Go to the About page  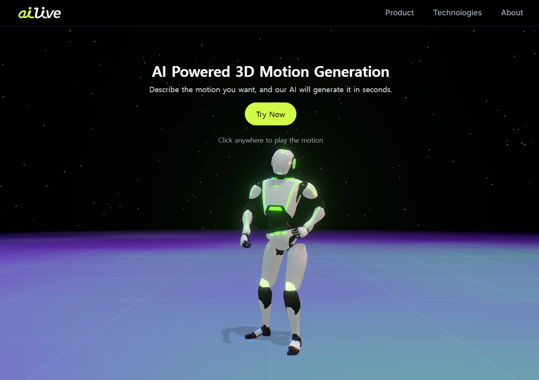point(512,13)
